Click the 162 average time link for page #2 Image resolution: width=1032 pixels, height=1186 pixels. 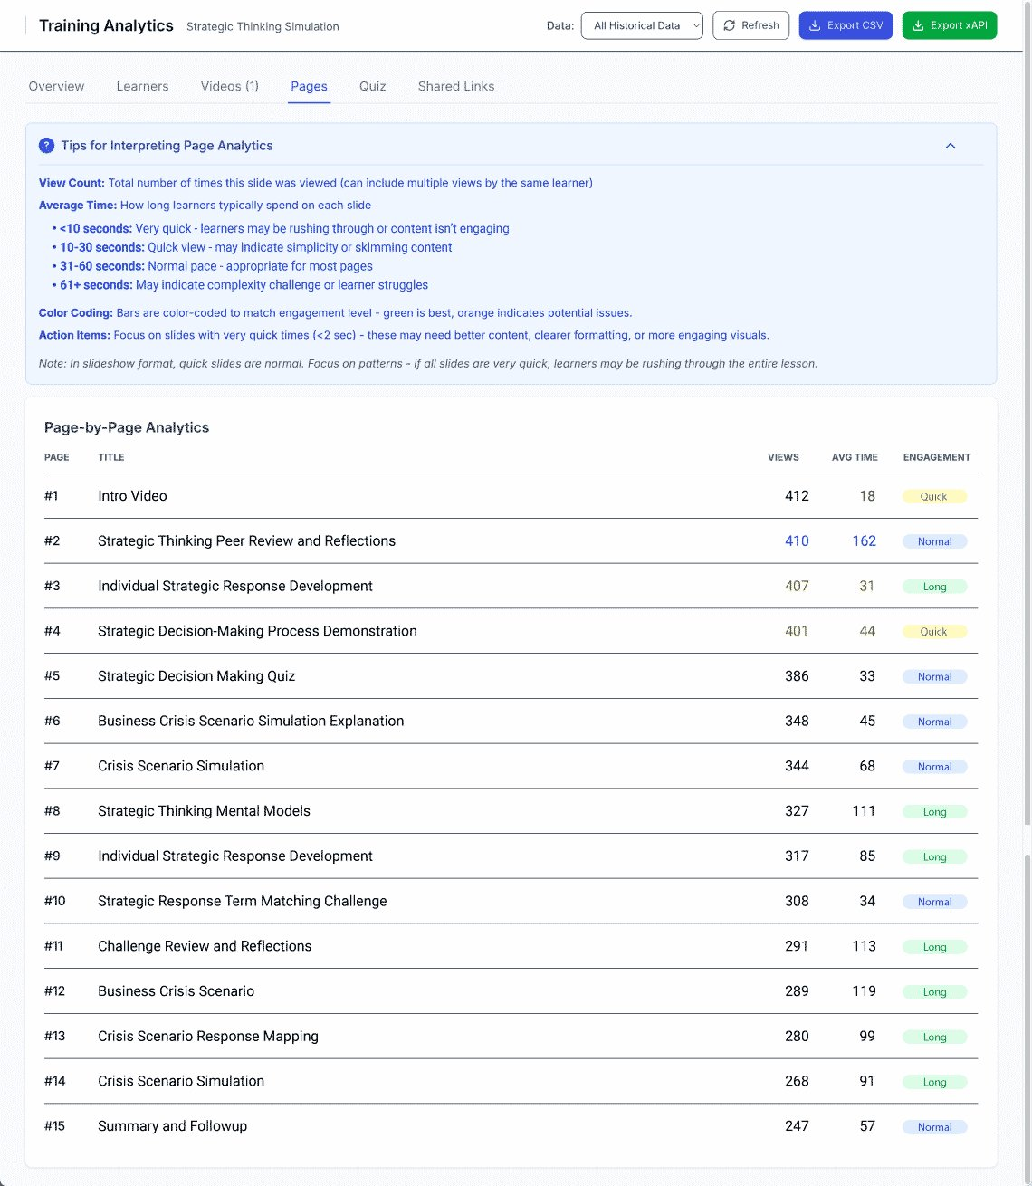coord(865,540)
